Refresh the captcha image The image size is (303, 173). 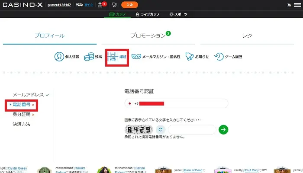[160, 129]
